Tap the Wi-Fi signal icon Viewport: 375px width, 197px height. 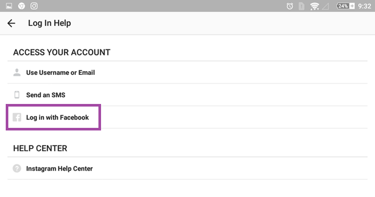pyautogui.click(x=315, y=6)
